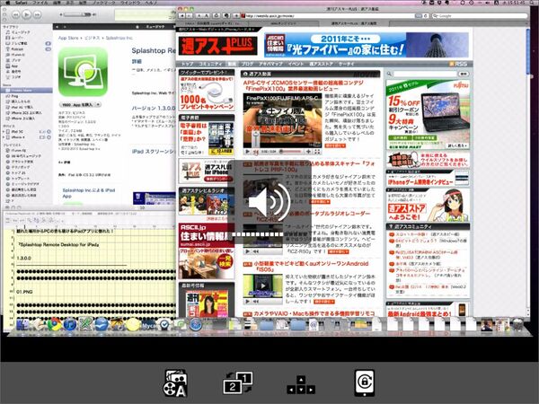
Task: Open the checkmark clock app in Dock
Action: tap(164, 324)
